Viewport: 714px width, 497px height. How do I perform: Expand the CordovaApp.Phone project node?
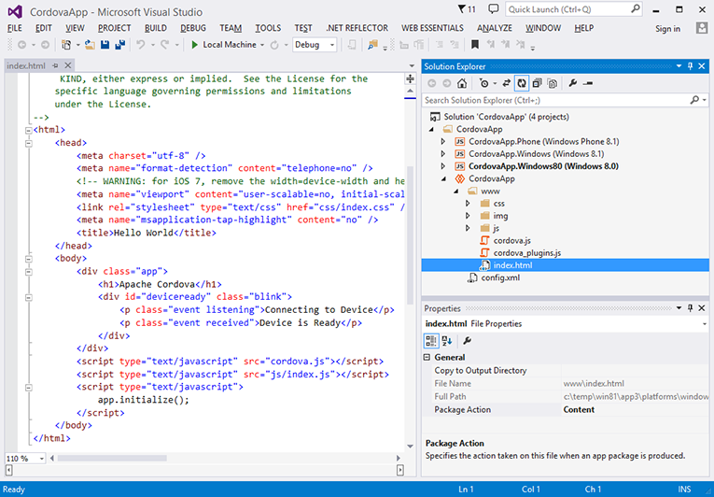pyautogui.click(x=443, y=141)
